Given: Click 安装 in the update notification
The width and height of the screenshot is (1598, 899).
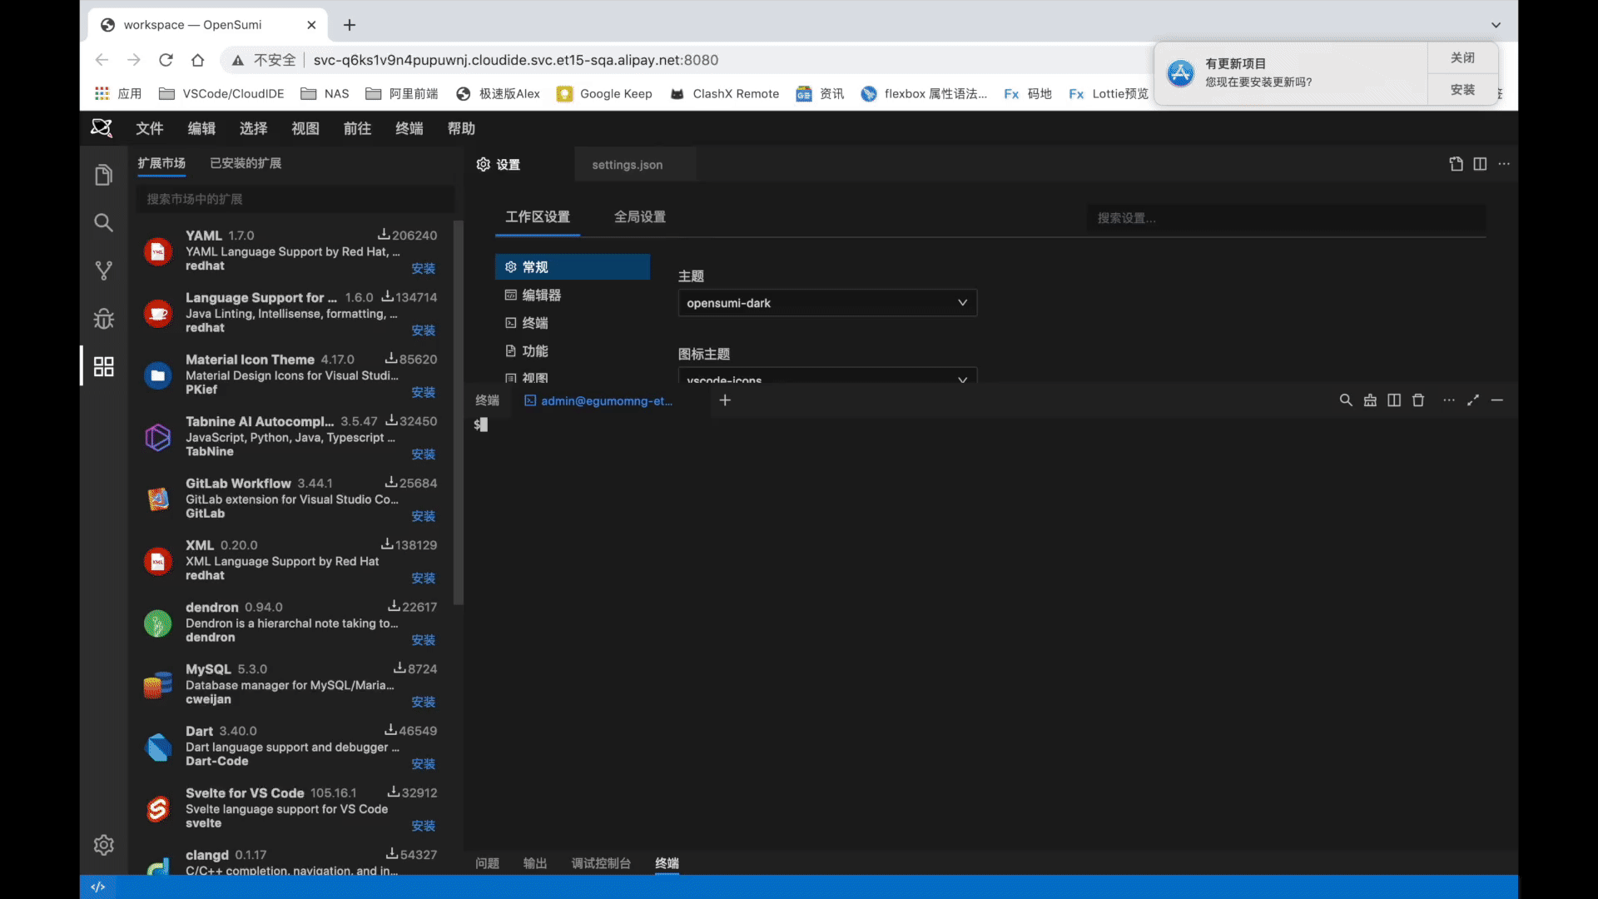Looking at the screenshot, I should click(x=1462, y=90).
